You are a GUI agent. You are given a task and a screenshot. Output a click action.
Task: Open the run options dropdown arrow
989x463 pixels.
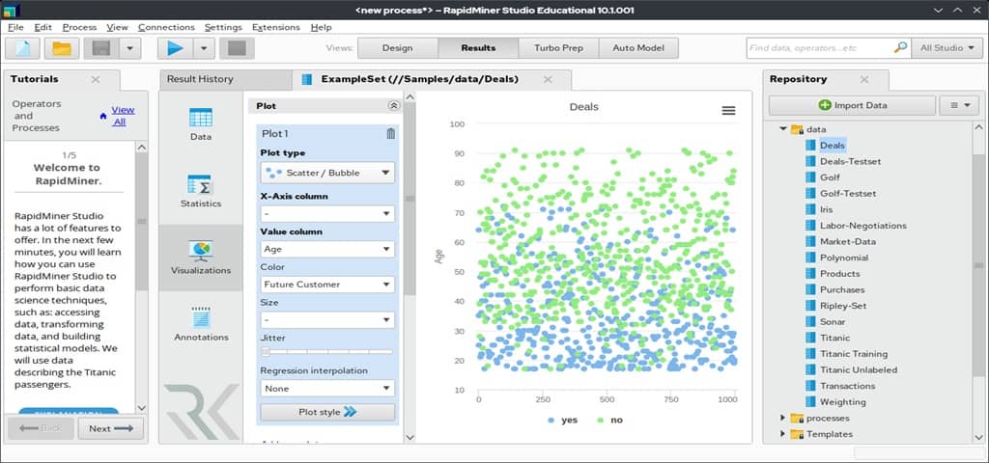pyautogui.click(x=204, y=48)
